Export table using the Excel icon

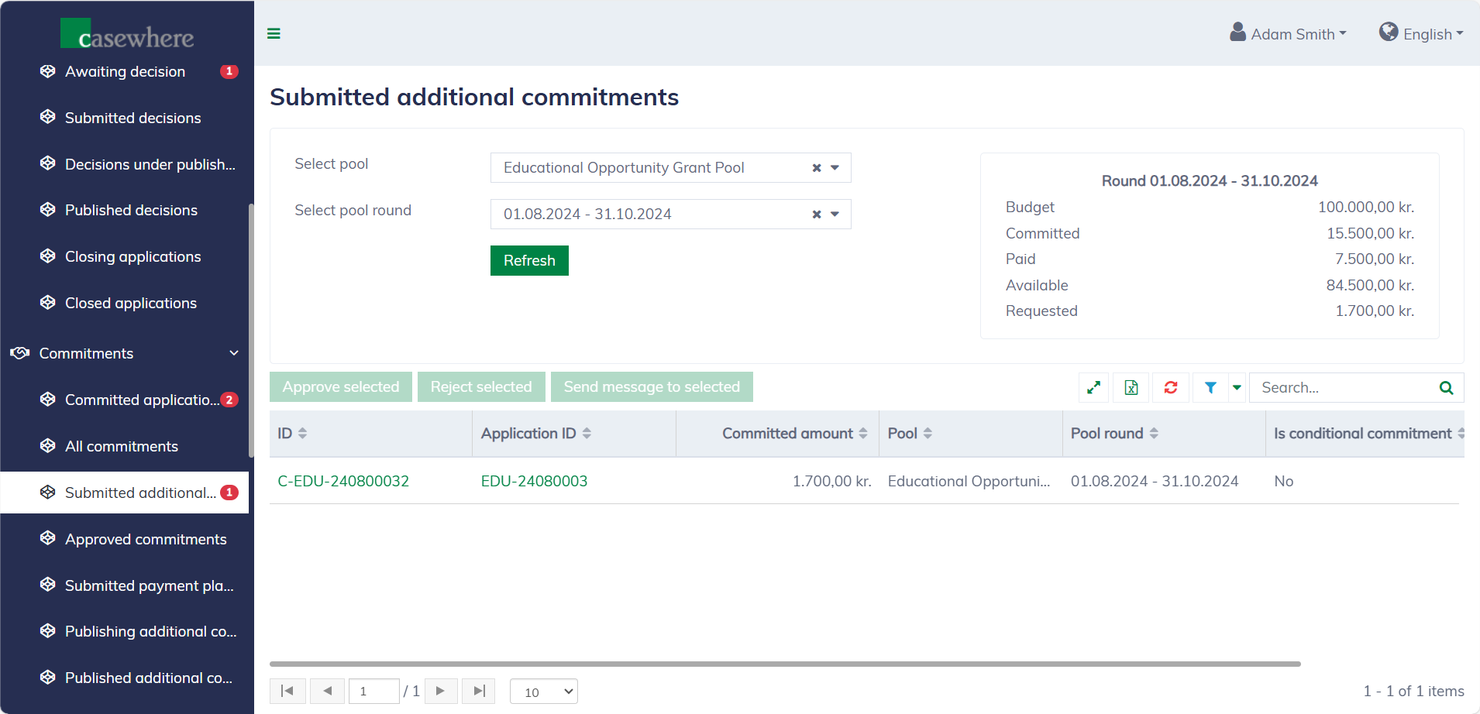pyautogui.click(x=1131, y=387)
